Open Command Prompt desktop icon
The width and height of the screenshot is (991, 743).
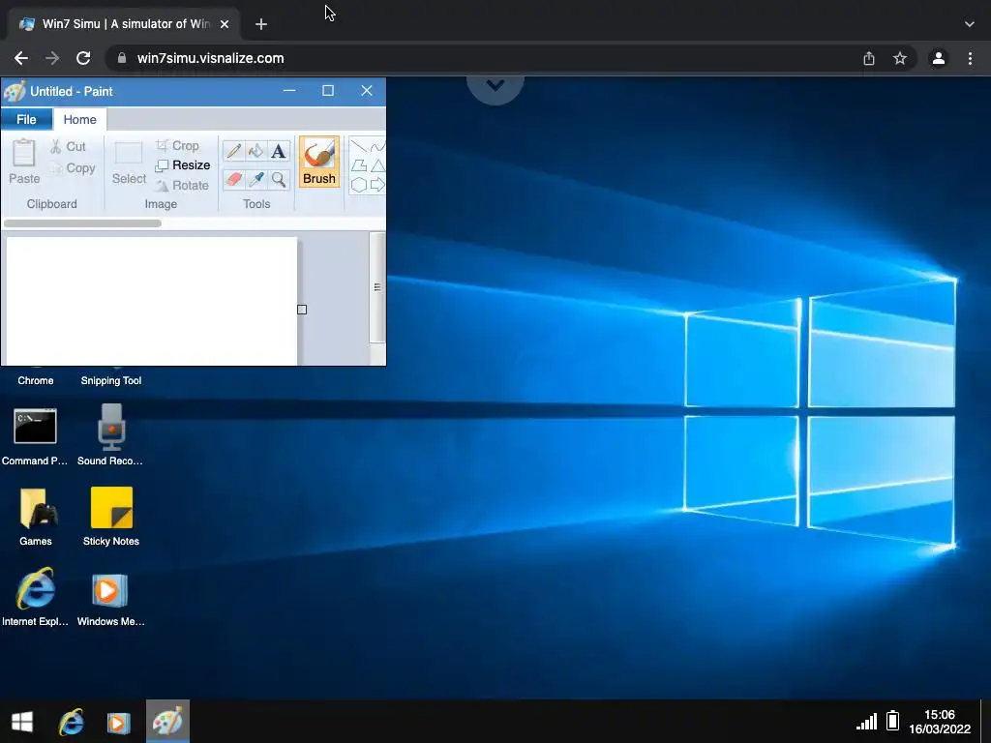35,436
